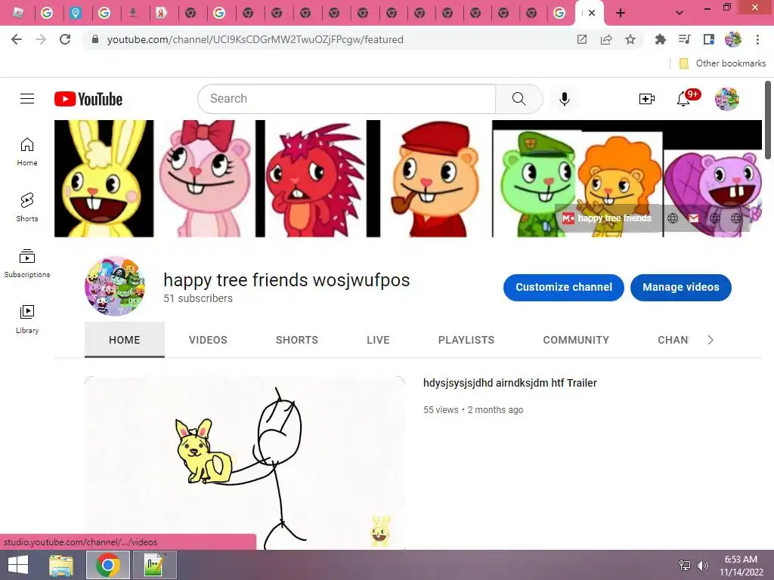Switch to the Yandex browser tab
Viewport: 774px width, 580px height.
coord(161,14)
